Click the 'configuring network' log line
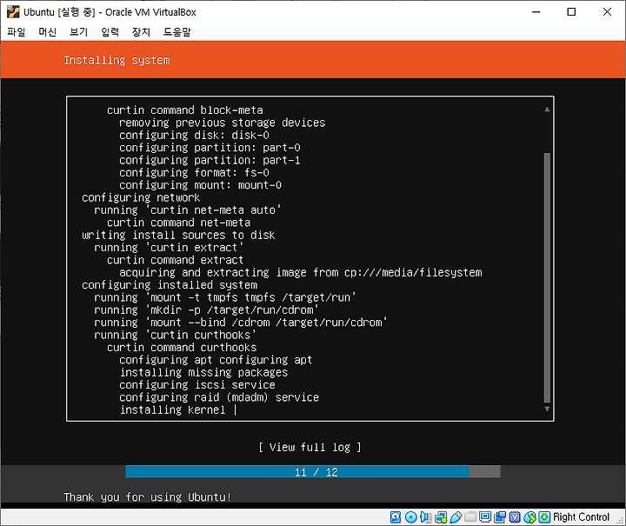Viewport: 626px width, 526px height. (141, 197)
